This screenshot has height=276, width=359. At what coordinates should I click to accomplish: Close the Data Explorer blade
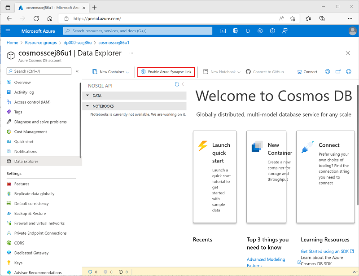[347, 53]
